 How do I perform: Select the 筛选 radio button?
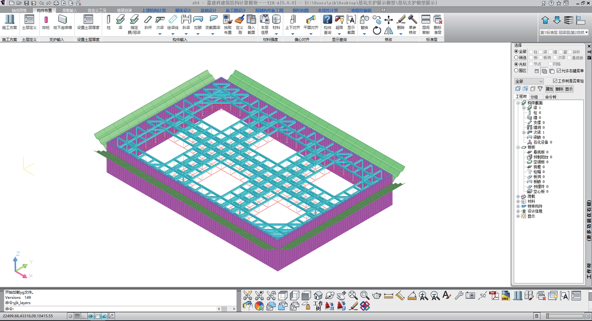point(520,58)
